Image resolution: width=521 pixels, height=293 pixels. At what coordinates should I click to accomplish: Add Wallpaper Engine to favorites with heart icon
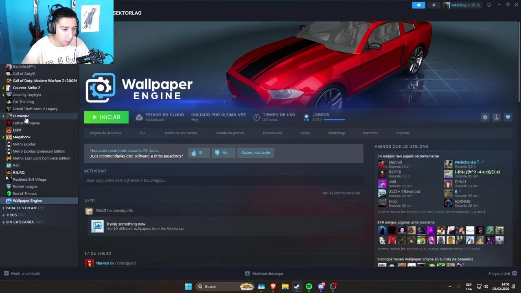coord(508,117)
